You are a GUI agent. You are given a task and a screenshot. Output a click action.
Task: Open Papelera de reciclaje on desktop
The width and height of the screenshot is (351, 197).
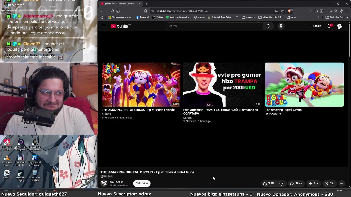pyautogui.click(x=35, y=176)
